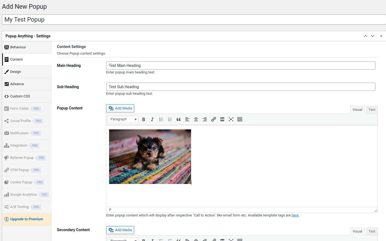Move settings panel down with chevron
Screen dimensions: 386x241
coord(373,36)
